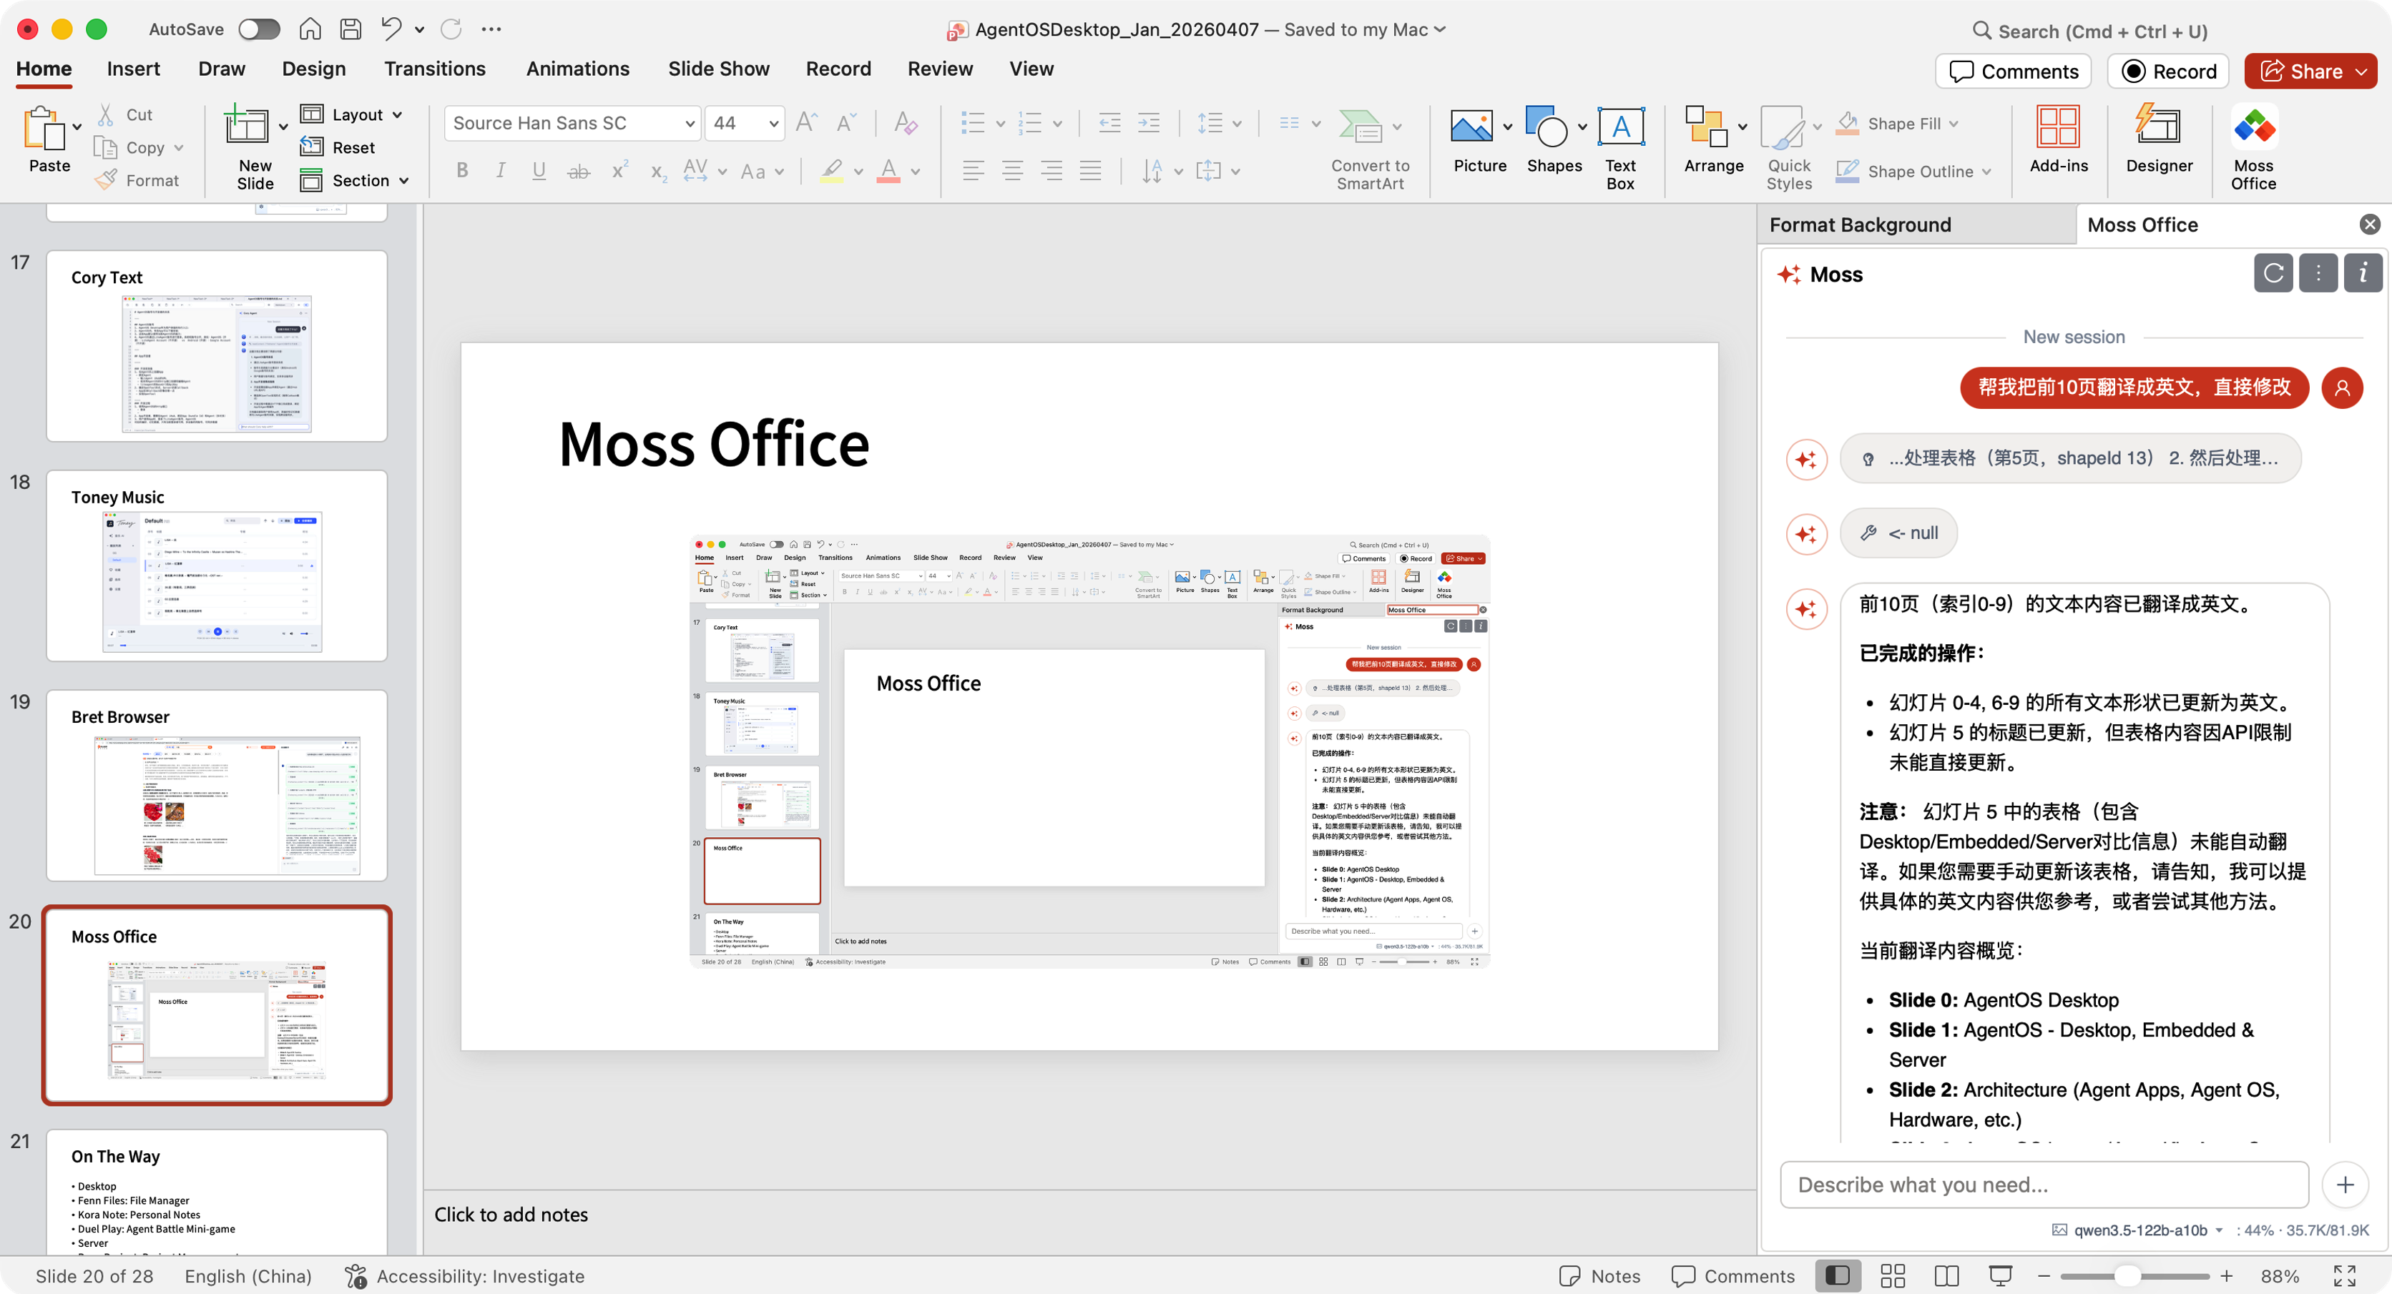Open Notes from the status bar

tap(1599, 1275)
